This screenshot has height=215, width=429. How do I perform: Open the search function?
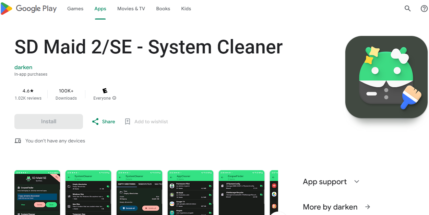point(407,8)
